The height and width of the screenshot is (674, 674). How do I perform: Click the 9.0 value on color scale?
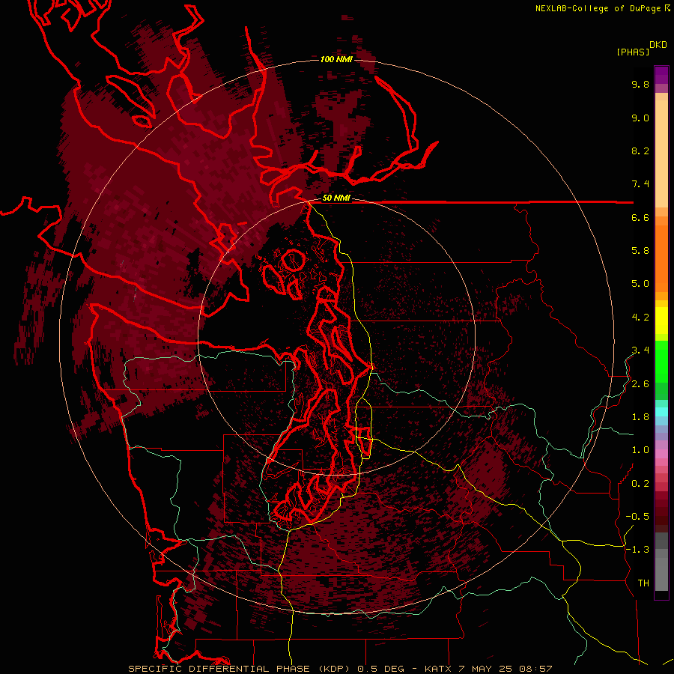click(x=640, y=118)
